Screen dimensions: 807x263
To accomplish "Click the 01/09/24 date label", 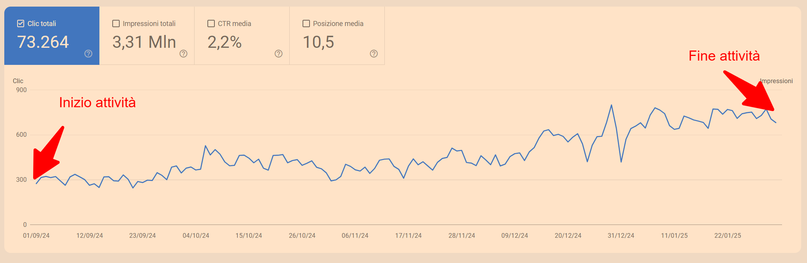I will coord(36,235).
